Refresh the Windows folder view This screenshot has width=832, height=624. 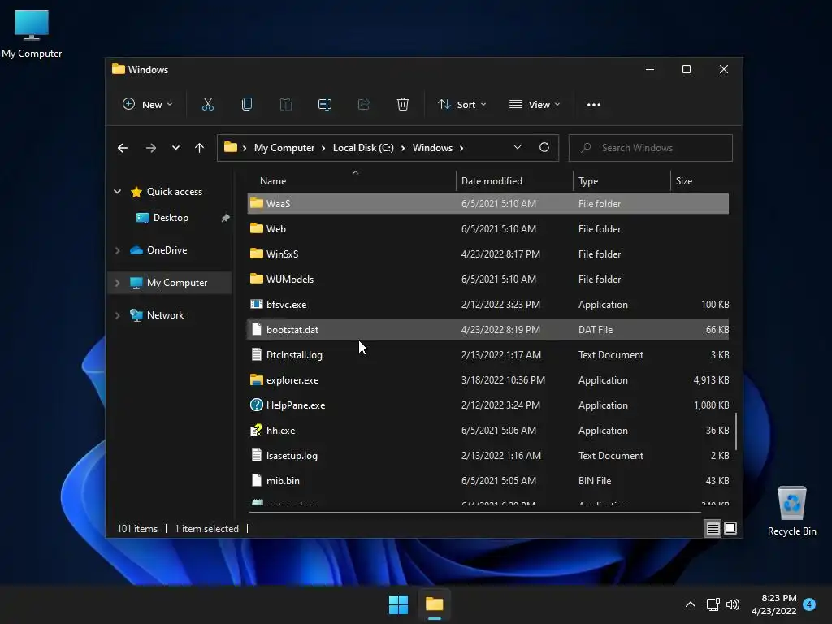(544, 148)
